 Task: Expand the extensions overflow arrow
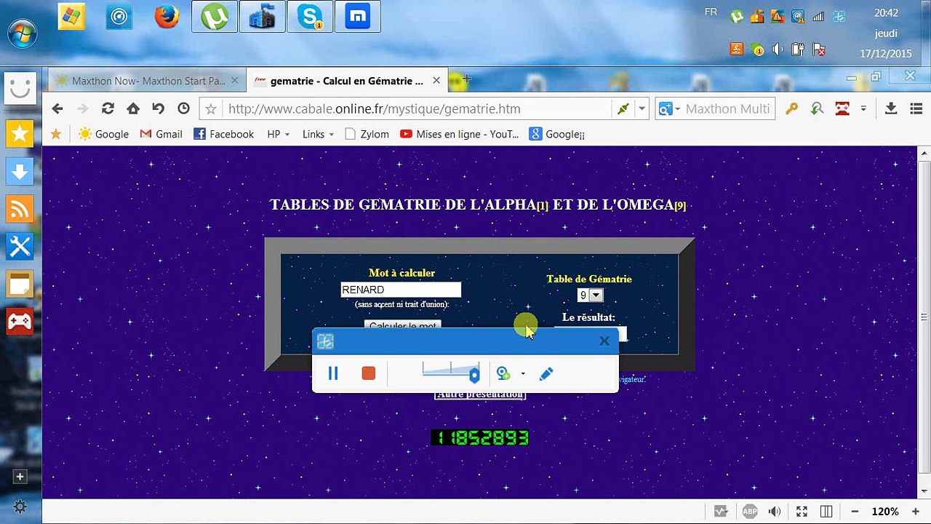point(863,108)
